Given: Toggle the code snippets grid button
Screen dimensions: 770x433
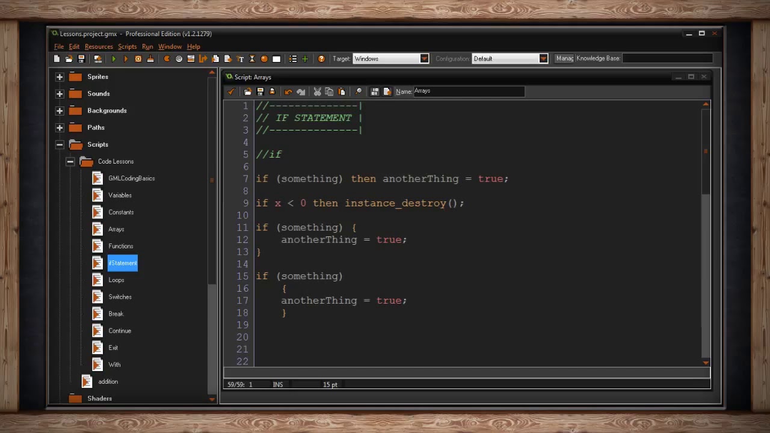Looking at the screenshot, I should (x=375, y=91).
